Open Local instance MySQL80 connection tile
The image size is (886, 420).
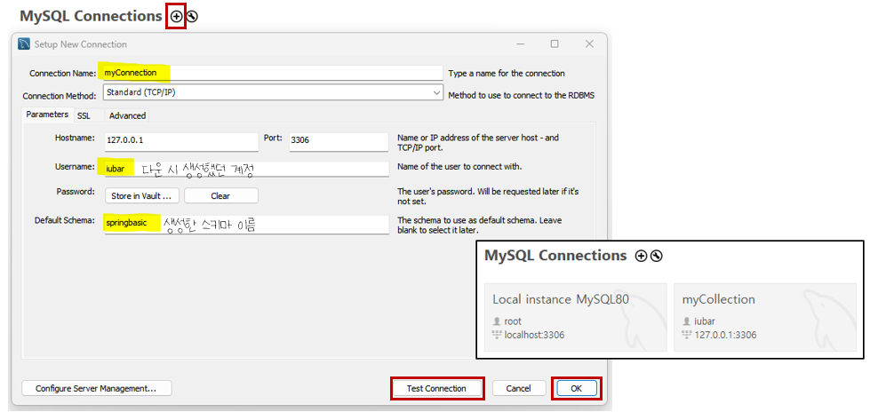tap(575, 317)
